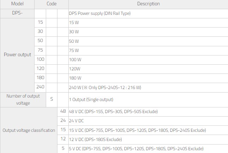Click power code 240 cell

(40, 87)
